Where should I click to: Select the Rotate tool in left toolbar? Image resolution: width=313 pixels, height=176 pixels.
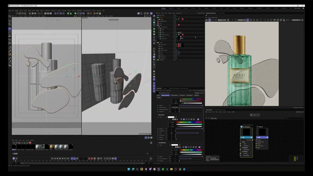pyautogui.click(x=10, y=32)
